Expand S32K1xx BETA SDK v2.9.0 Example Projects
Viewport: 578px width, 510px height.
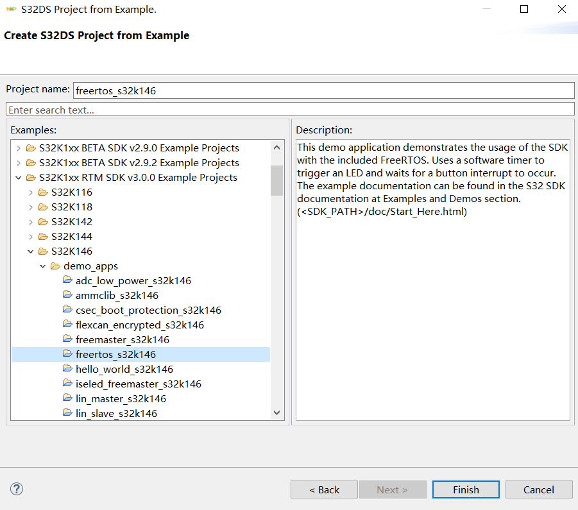pos(19,148)
